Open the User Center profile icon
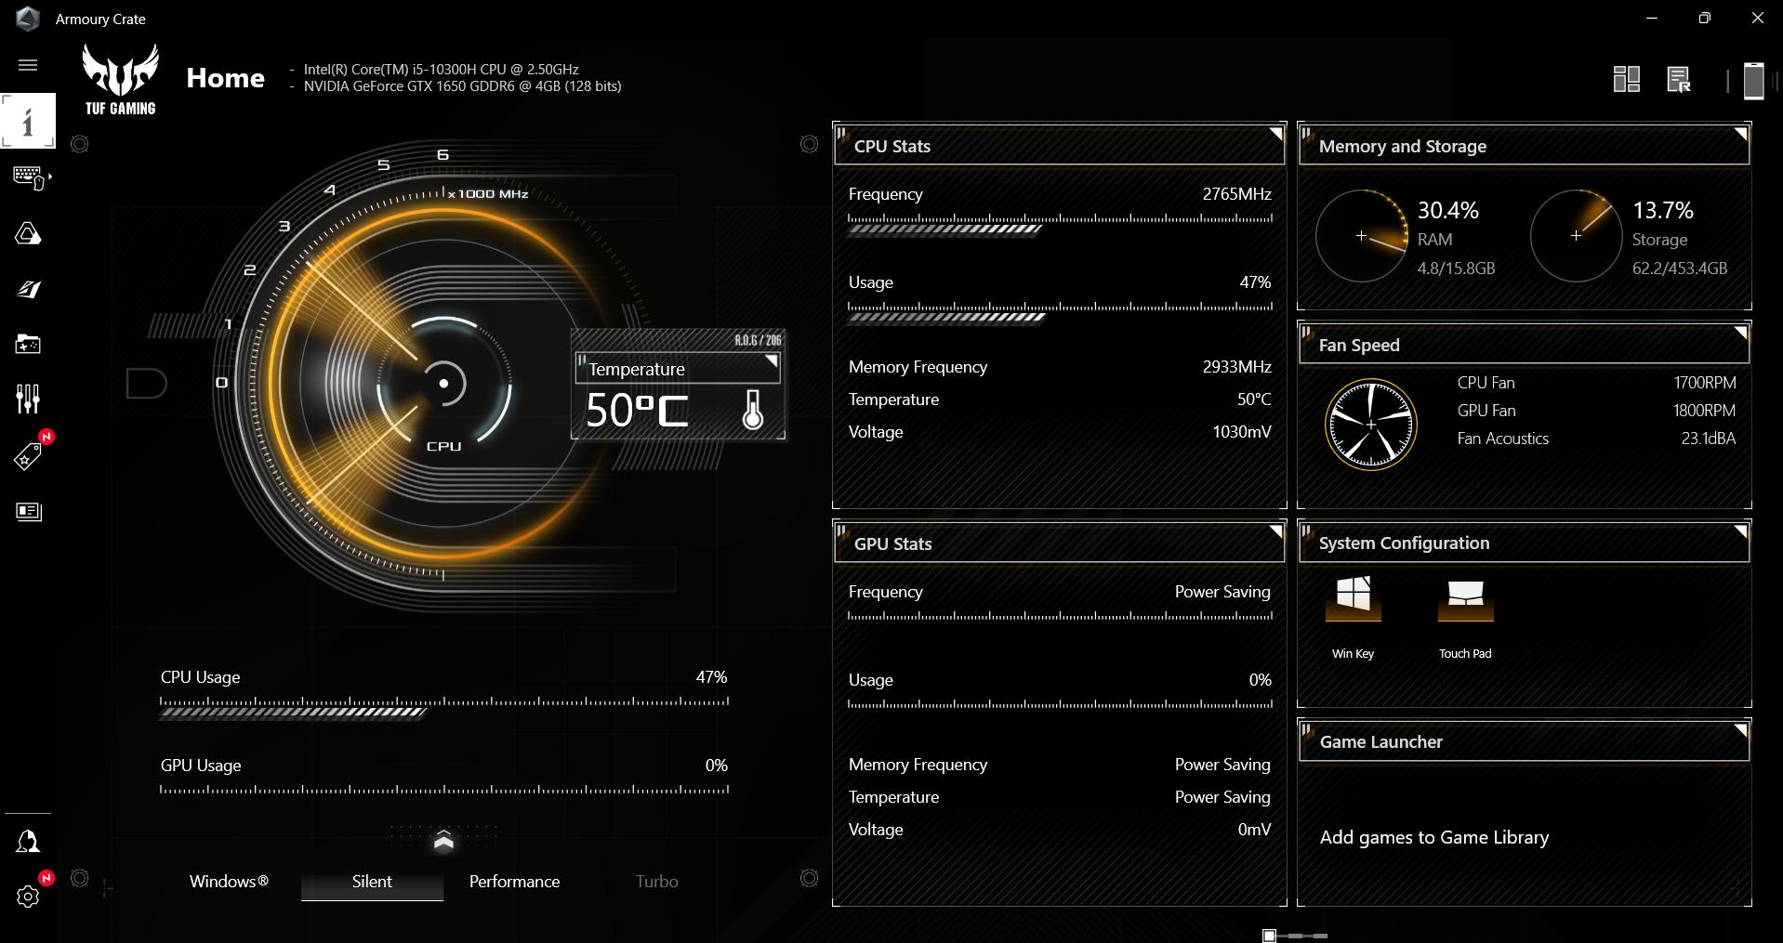Screen dimensions: 1783x943 pos(28,842)
